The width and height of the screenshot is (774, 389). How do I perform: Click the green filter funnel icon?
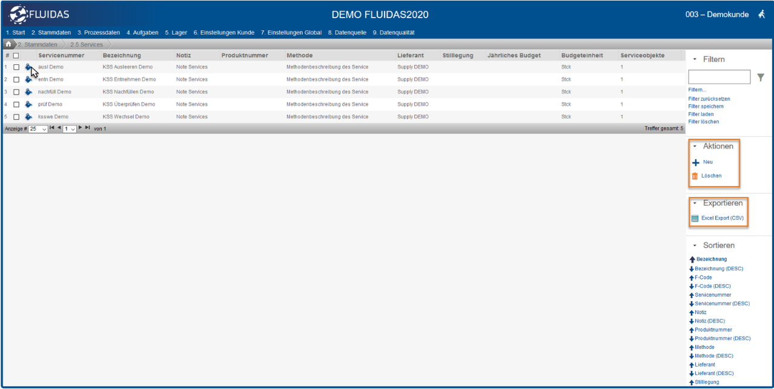tap(761, 78)
